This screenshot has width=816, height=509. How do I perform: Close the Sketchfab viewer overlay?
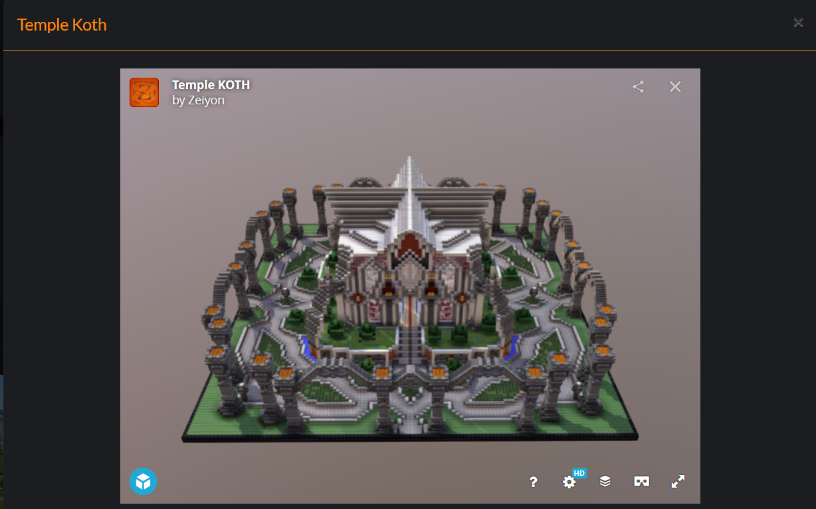click(675, 87)
